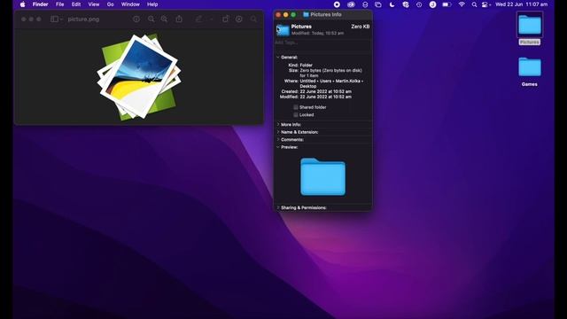
Task: Expand the More Info section
Action: click(x=277, y=124)
